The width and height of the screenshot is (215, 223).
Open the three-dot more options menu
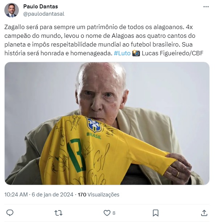click(206, 7)
